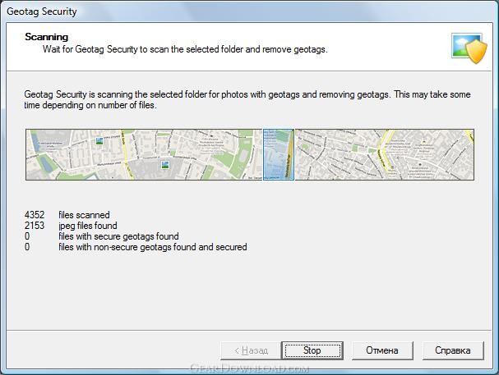
Task: Open help with the Справка button
Action: click(x=453, y=350)
